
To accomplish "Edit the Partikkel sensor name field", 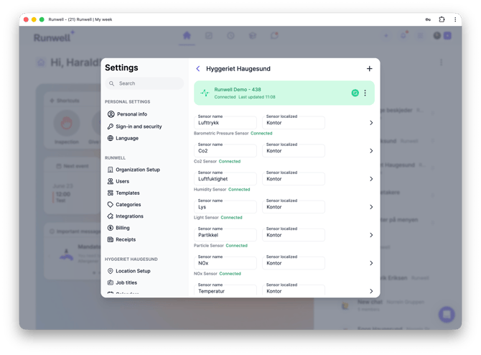I will tap(225, 235).
